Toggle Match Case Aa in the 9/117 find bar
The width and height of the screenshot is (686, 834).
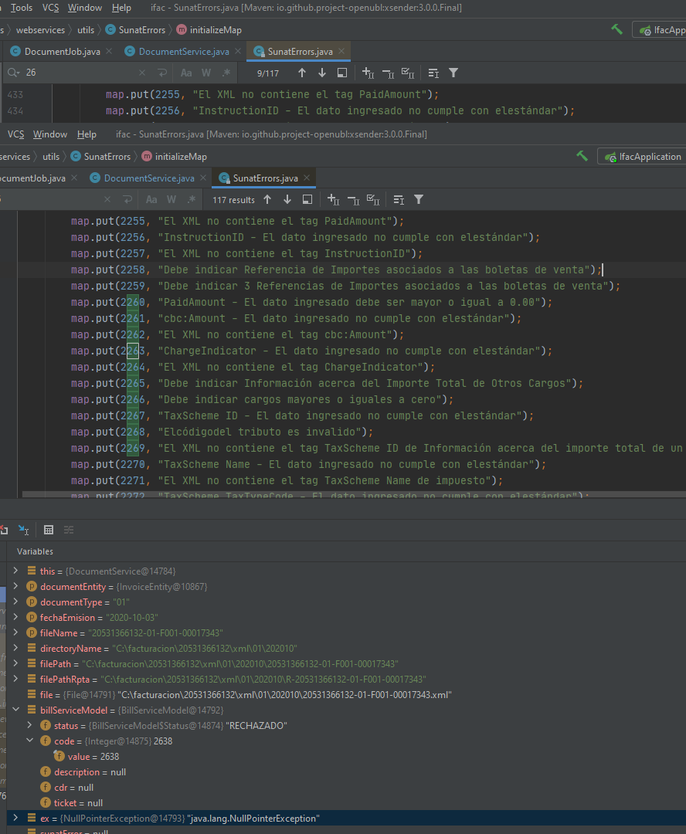pyautogui.click(x=185, y=73)
